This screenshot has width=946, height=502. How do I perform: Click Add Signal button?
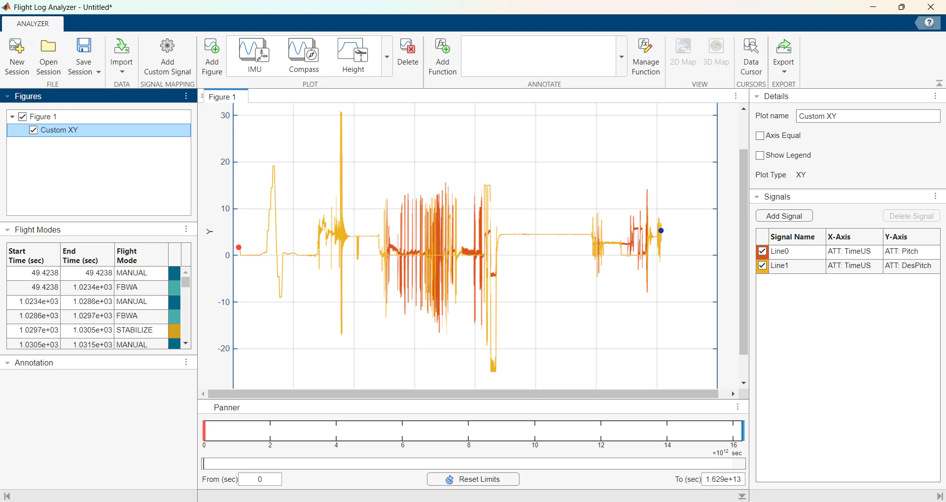pyautogui.click(x=784, y=216)
